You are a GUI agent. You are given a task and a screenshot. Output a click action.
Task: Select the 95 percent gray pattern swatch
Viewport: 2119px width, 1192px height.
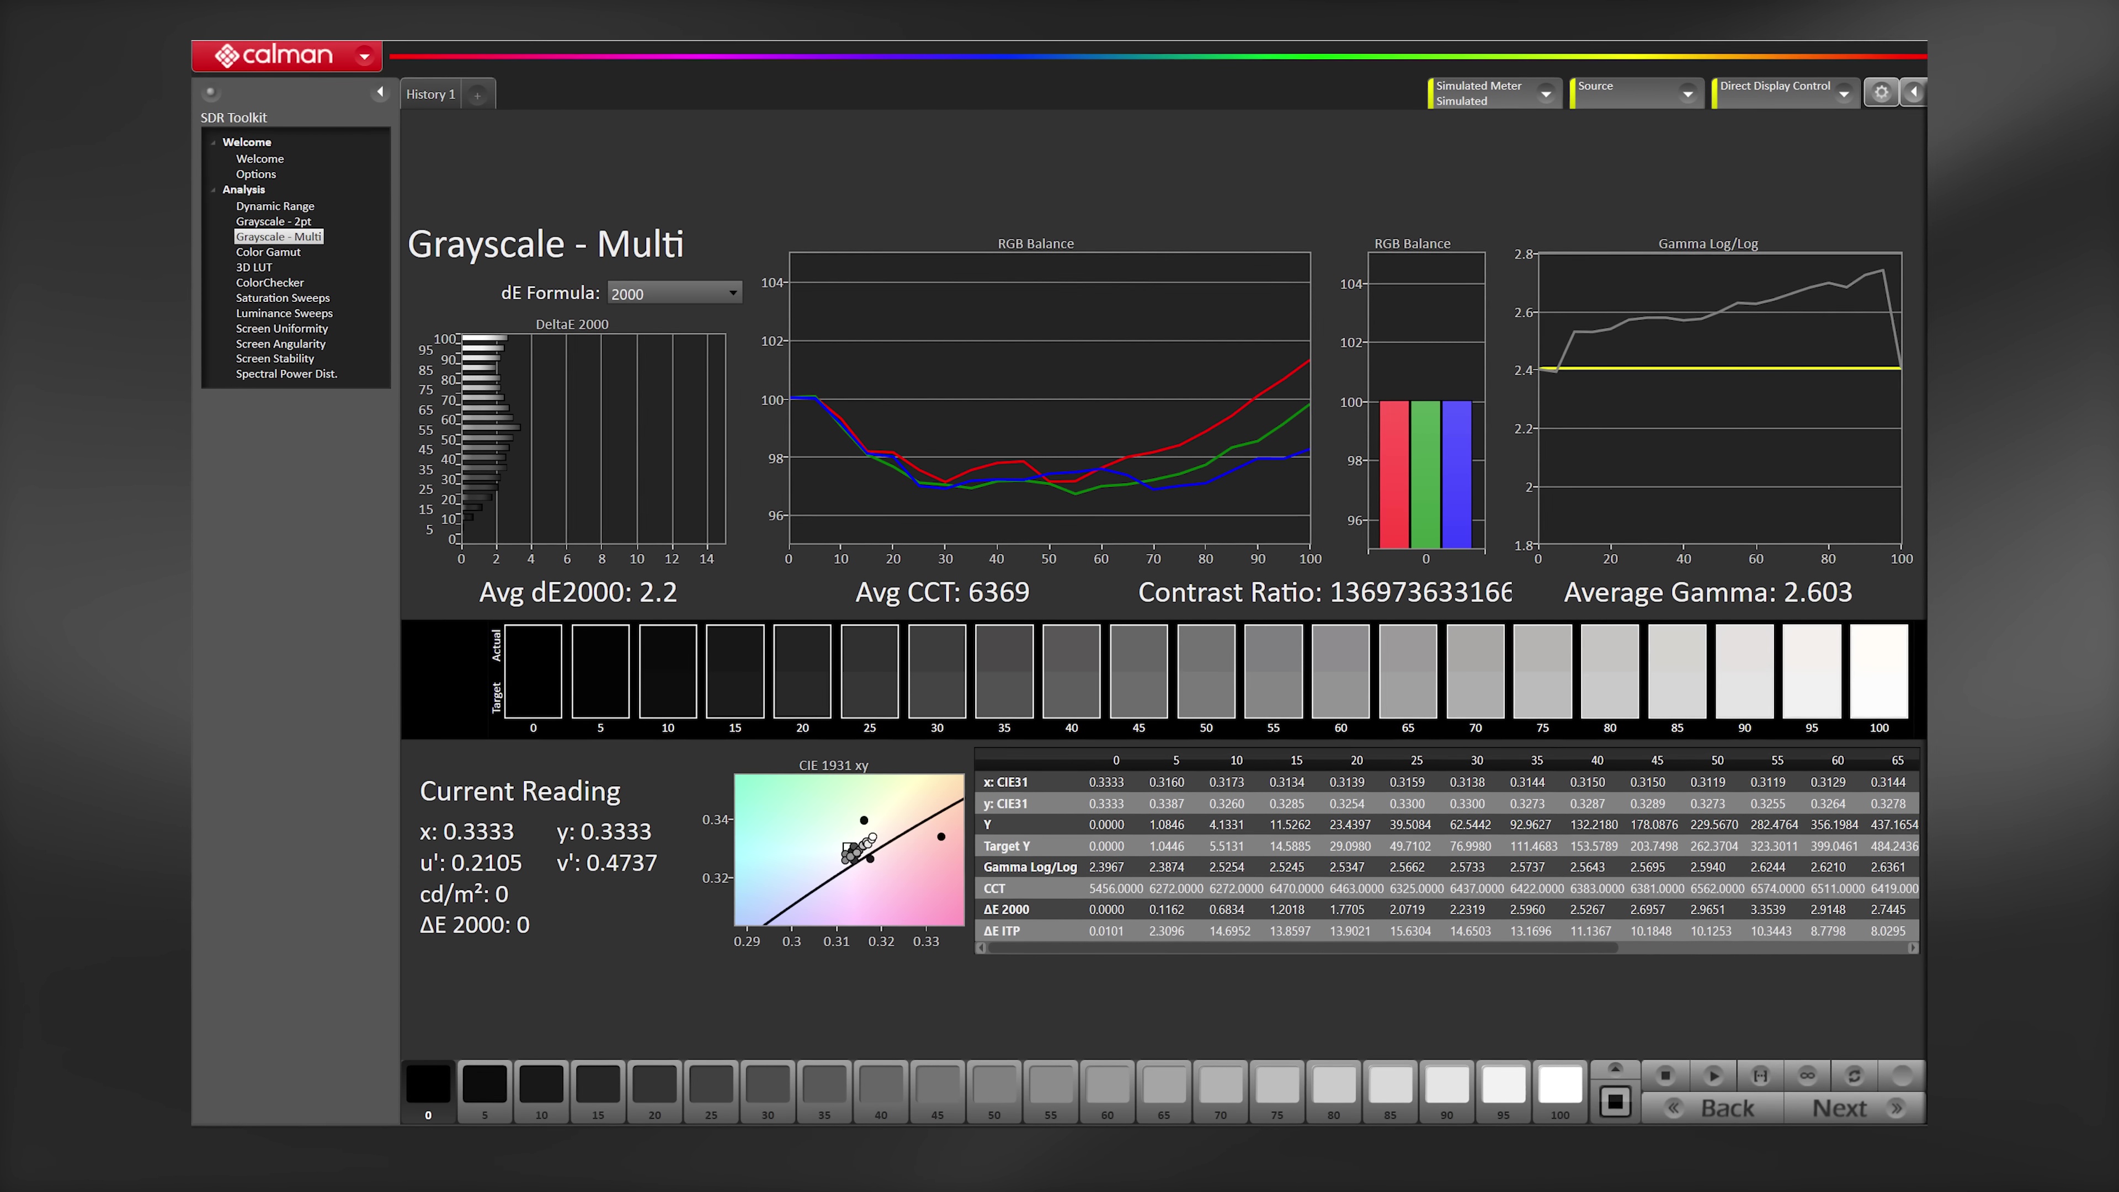click(1503, 1092)
